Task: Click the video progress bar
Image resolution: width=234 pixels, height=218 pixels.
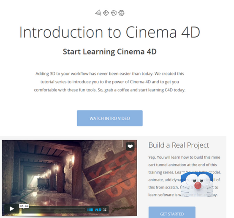Action: 53,210
